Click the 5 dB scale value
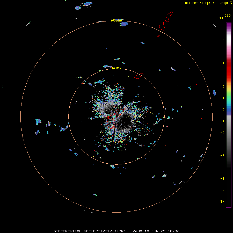Screen dimensions: 233x233 (x=223, y=52)
